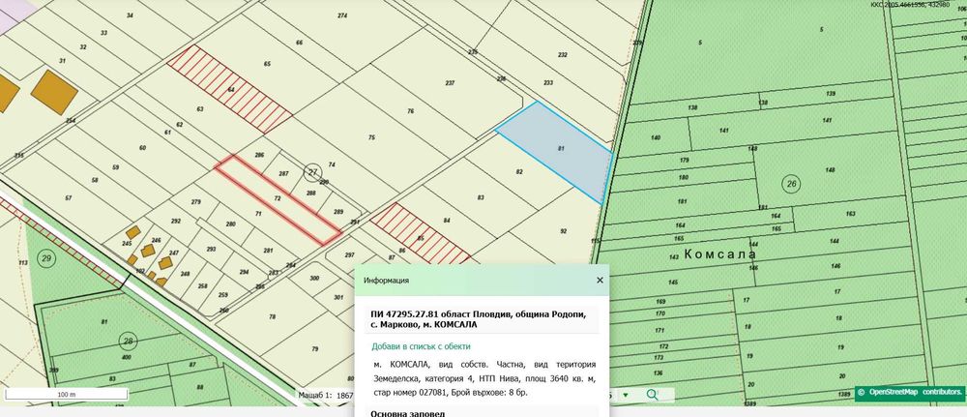The image size is (967, 417).
Task: Select parcel 66 on the map
Action: (x=299, y=43)
